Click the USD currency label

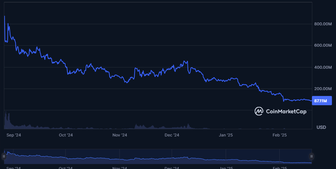pos(321,127)
